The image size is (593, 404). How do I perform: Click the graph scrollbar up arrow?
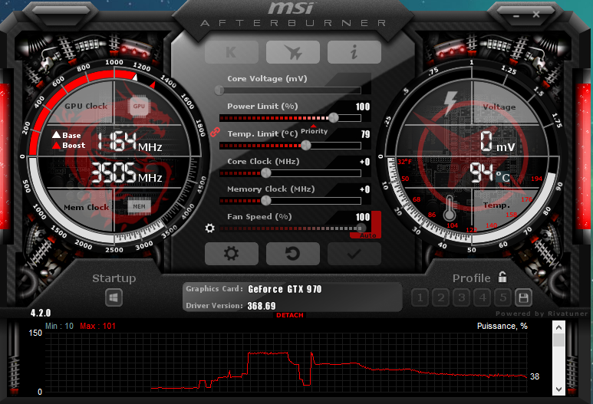tap(558, 327)
